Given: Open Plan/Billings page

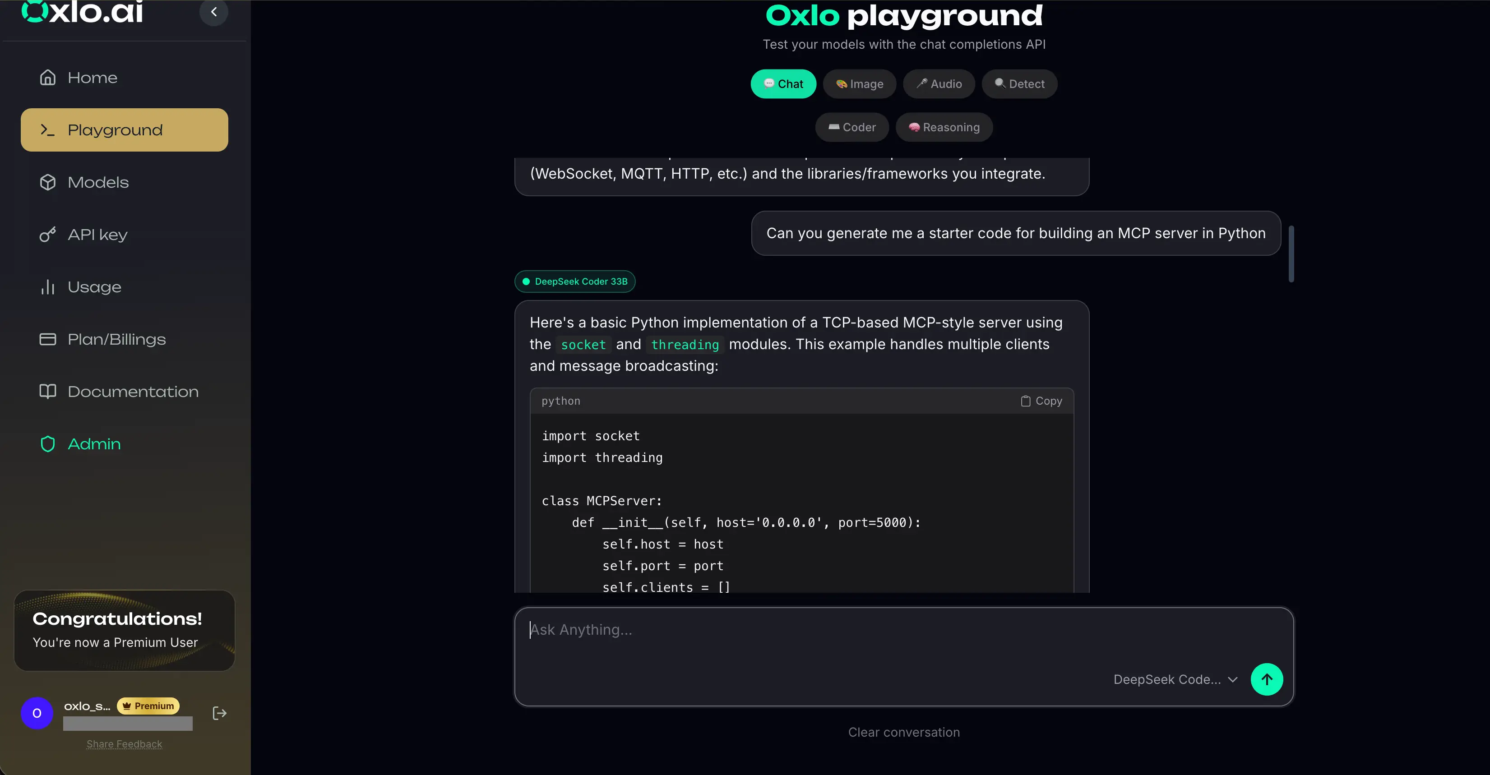Looking at the screenshot, I should tap(116, 339).
